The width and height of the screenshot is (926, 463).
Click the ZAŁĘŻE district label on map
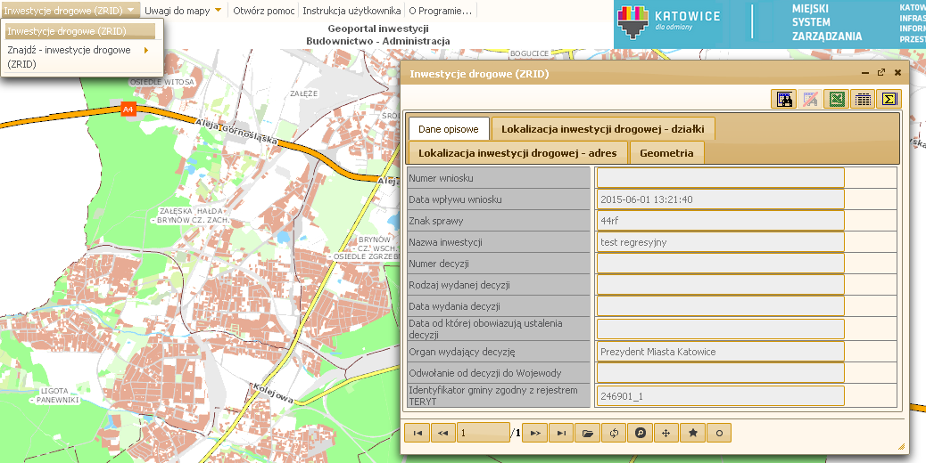click(304, 93)
